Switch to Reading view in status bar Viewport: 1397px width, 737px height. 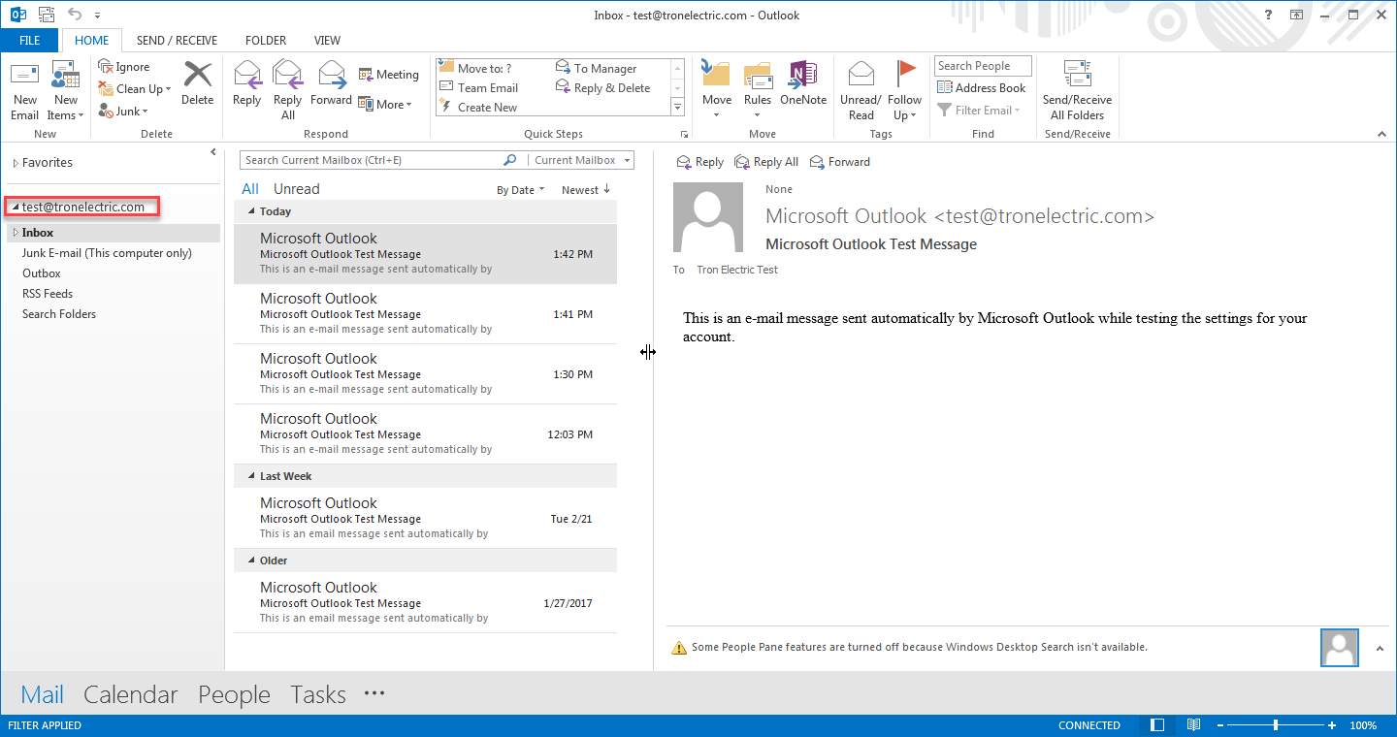1193,725
